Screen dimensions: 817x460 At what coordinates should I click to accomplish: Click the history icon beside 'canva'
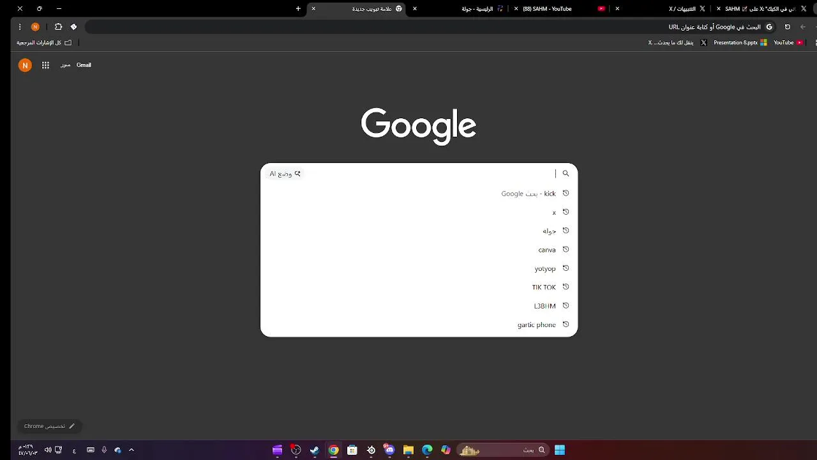coord(566,249)
